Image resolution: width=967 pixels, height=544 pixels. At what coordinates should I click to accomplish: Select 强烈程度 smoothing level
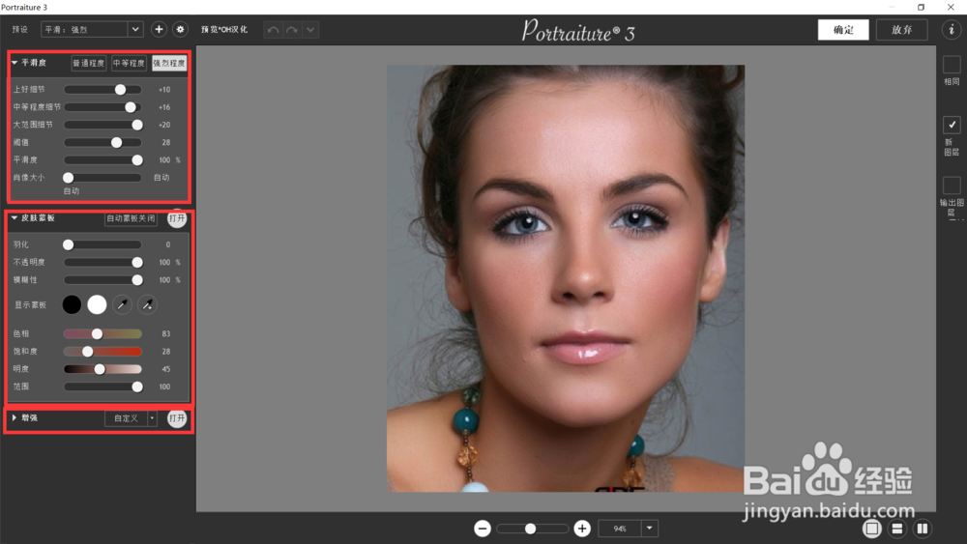click(x=169, y=63)
